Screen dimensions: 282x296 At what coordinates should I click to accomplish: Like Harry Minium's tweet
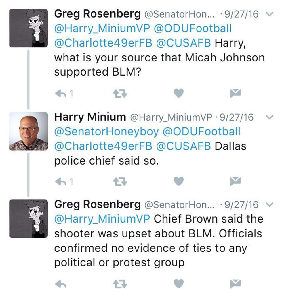point(178,181)
